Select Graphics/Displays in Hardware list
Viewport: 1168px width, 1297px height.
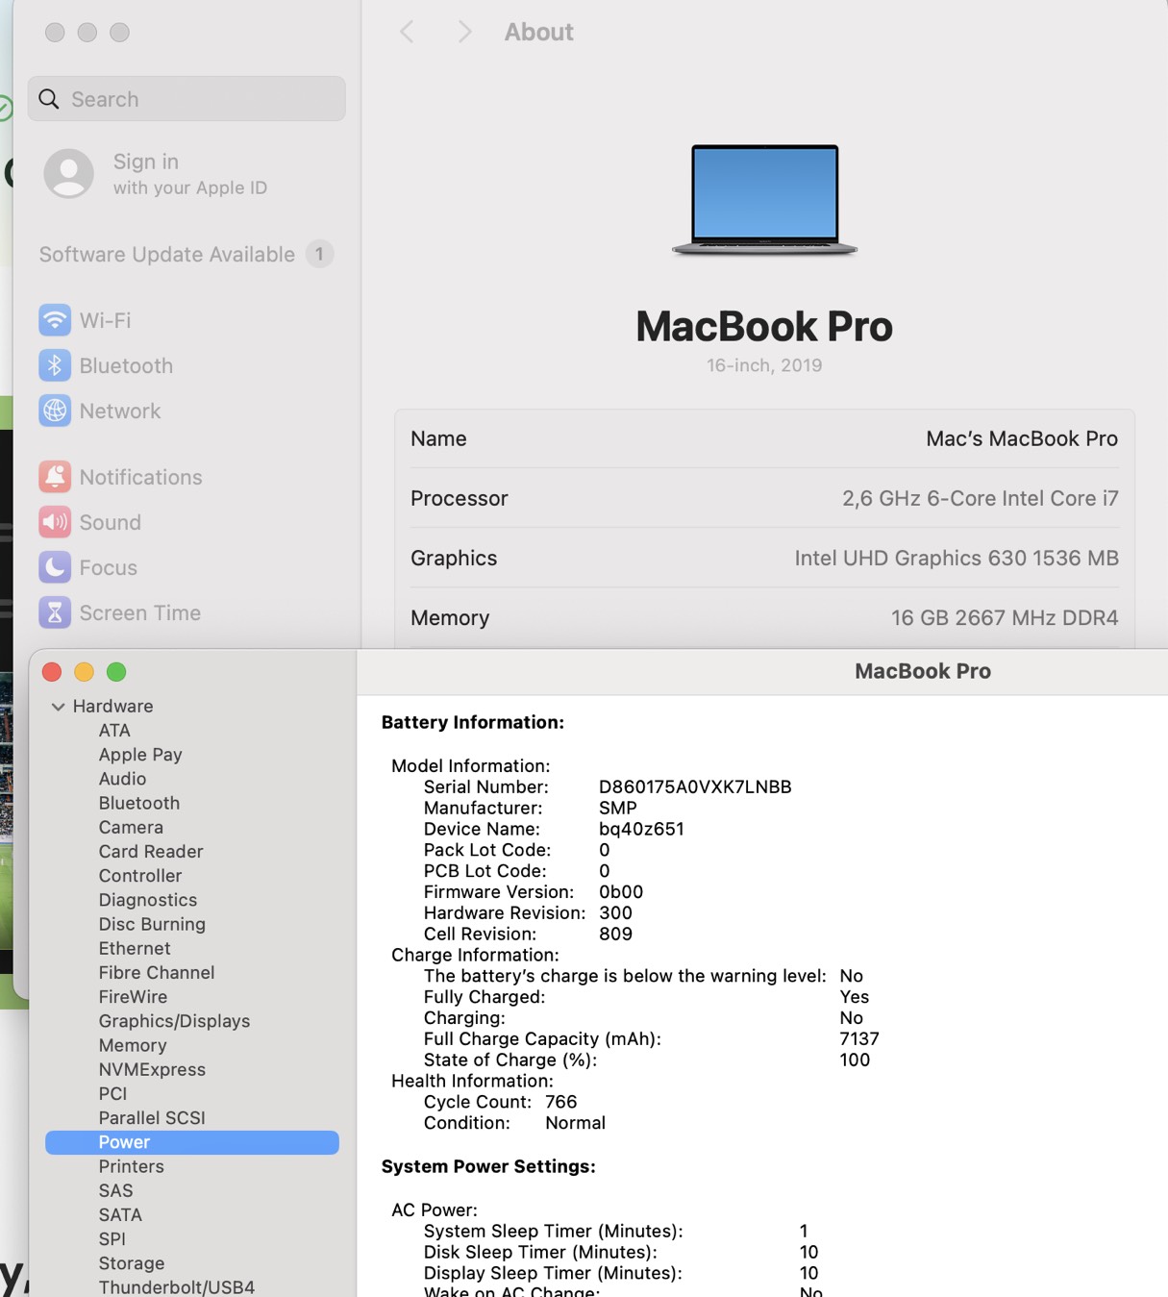point(174,1021)
